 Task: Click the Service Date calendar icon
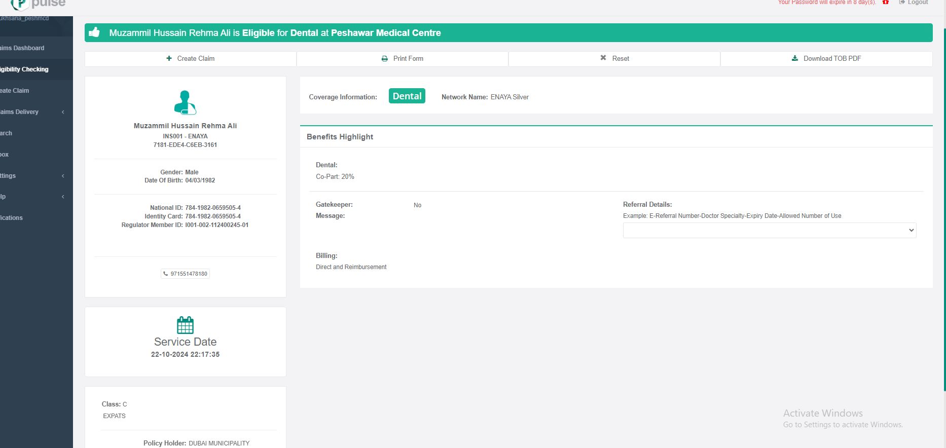(x=185, y=325)
